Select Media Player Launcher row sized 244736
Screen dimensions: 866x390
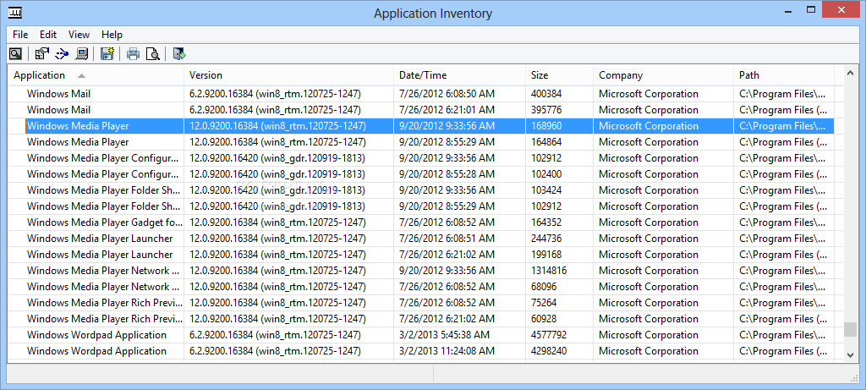coord(421,239)
